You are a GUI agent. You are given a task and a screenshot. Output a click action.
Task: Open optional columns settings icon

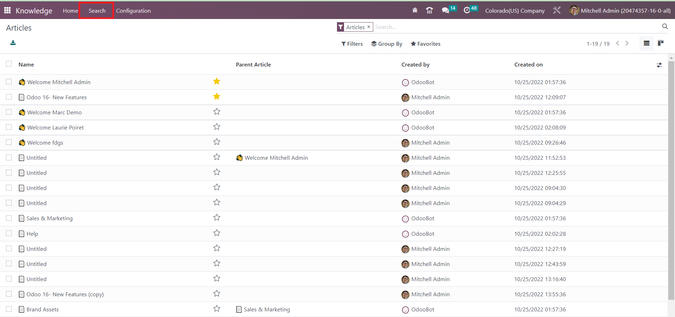click(x=659, y=65)
